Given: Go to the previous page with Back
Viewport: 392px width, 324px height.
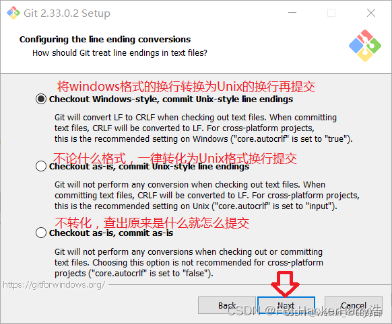Looking at the screenshot, I should coord(227,305).
